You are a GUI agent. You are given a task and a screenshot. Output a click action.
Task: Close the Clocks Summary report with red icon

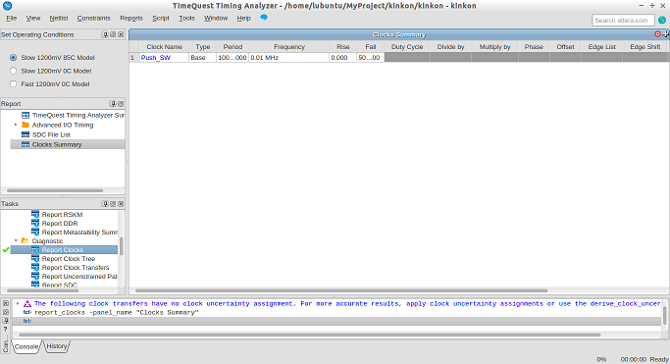coord(657,34)
